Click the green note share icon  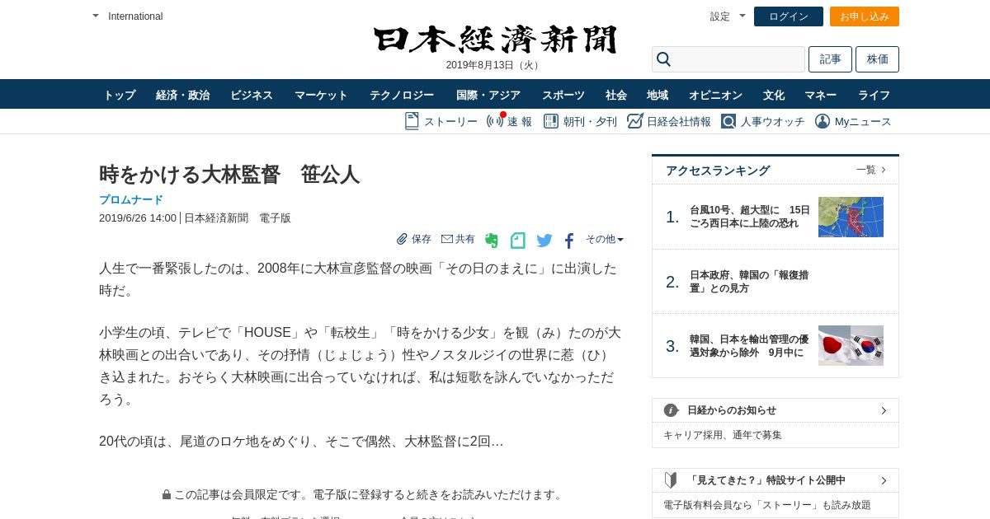coord(518,241)
